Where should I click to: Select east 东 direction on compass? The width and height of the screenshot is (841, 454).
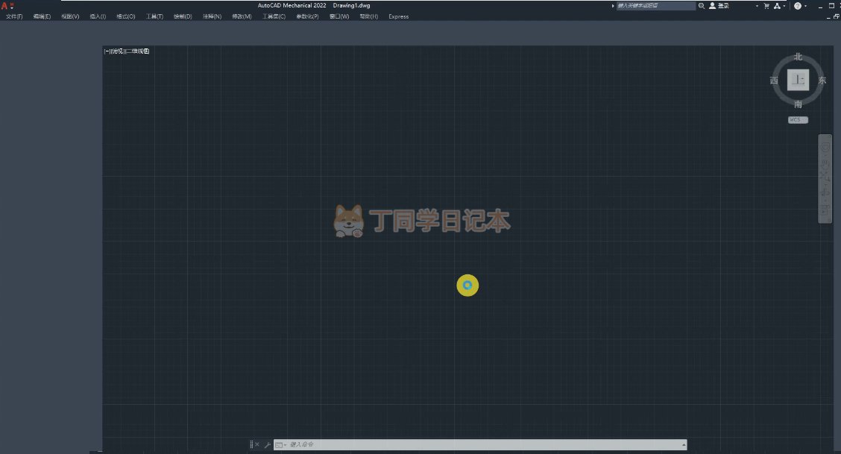coord(822,81)
